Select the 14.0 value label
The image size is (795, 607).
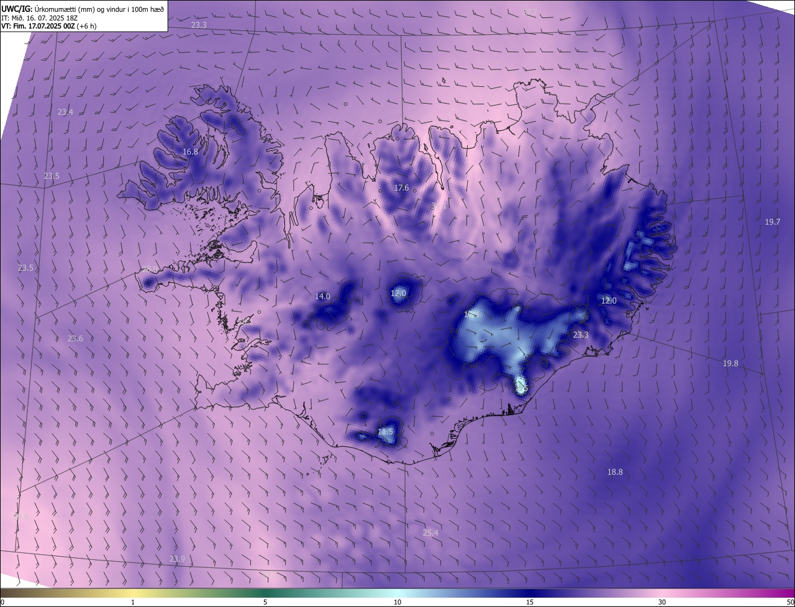[x=322, y=297]
